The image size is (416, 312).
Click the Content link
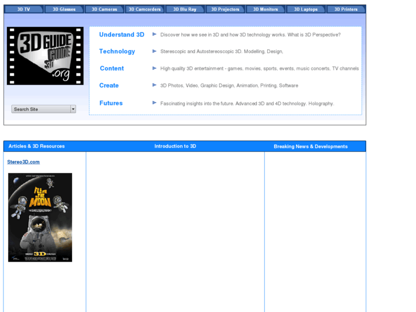pyautogui.click(x=112, y=68)
